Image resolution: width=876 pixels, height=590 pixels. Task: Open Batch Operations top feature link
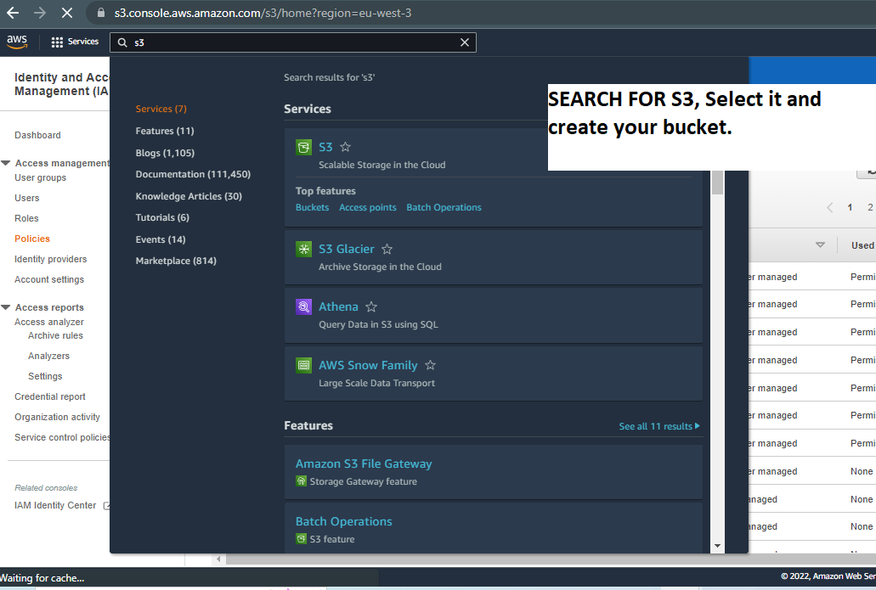(444, 207)
